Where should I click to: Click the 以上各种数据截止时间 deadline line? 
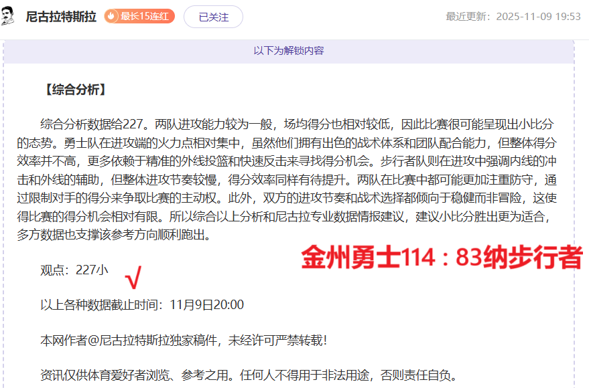(x=142, y=305)
